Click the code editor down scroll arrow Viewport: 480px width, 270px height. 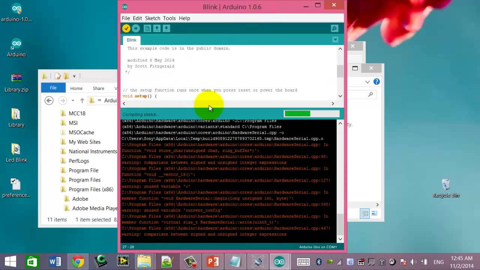(340, 96)
